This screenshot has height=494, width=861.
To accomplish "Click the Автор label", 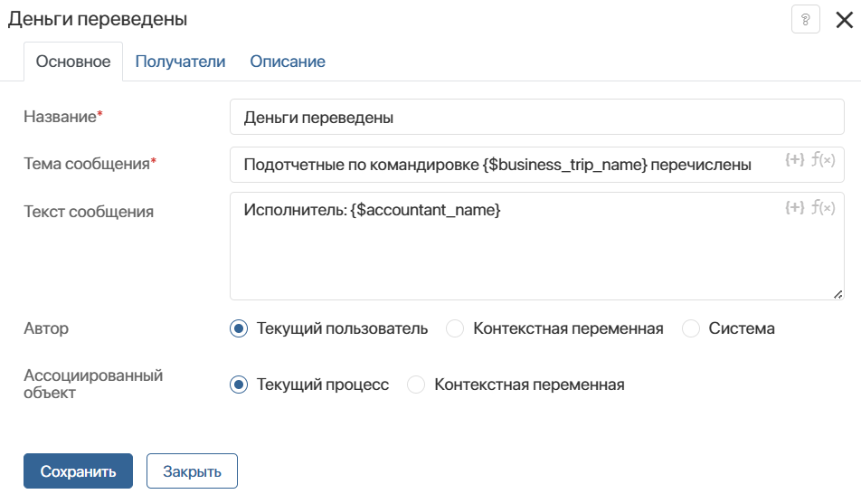I will point(46,328).
